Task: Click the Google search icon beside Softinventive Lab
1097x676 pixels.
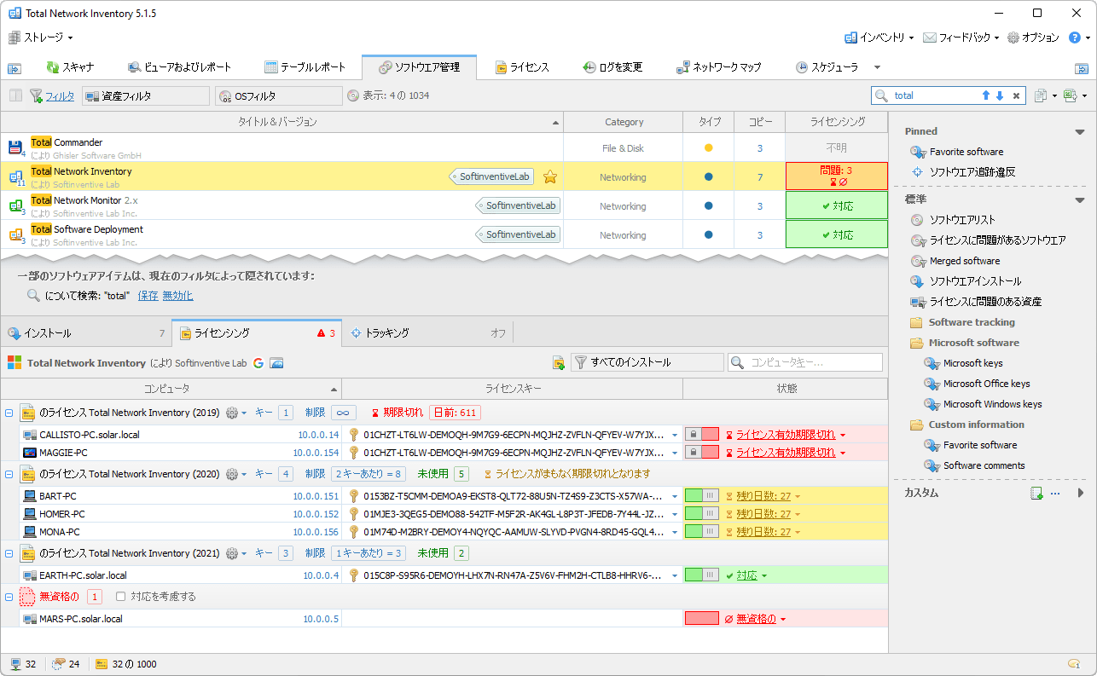Action: point(258,363)
